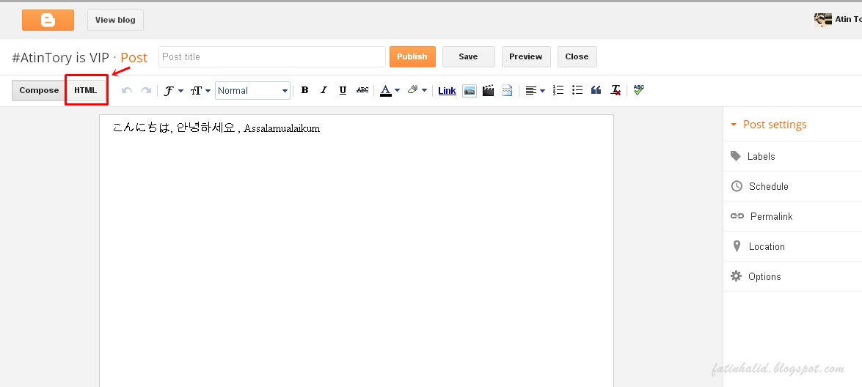Click the Labels tag icon

pos(736,156)
